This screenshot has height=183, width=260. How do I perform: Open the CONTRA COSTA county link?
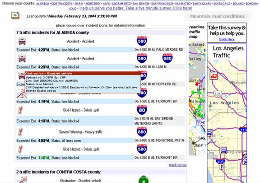click(62, 4)
